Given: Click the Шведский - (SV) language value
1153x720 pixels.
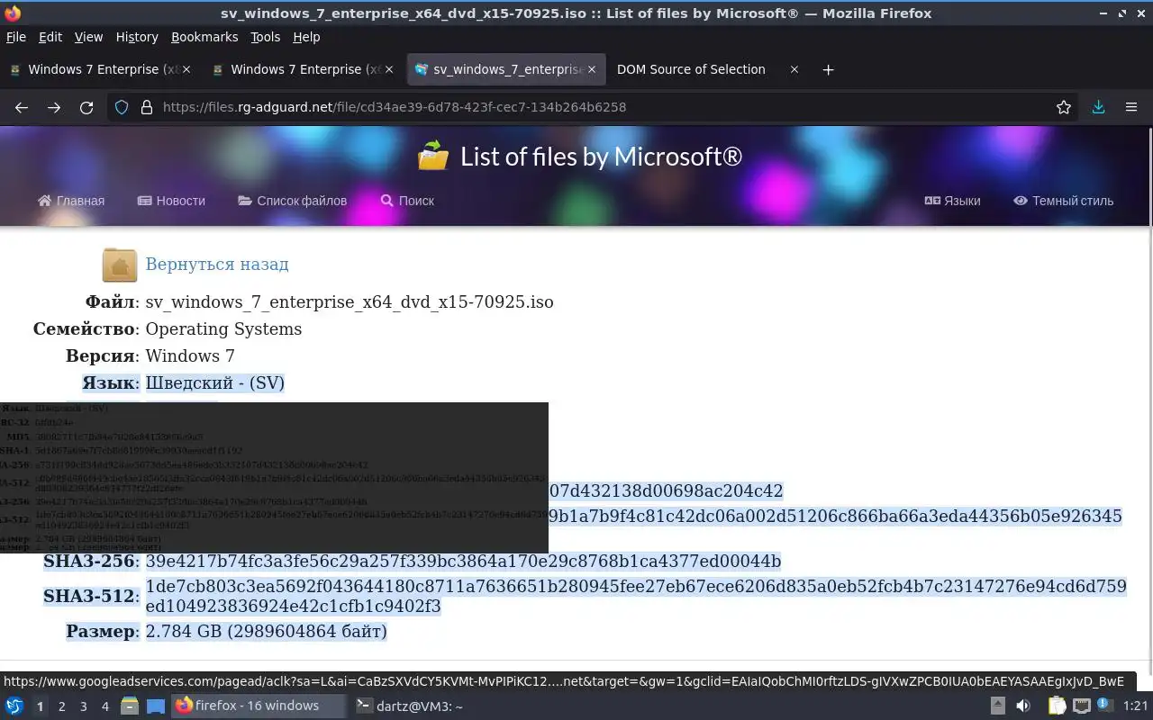Looking at the screenshot, I should pos(215,383).
